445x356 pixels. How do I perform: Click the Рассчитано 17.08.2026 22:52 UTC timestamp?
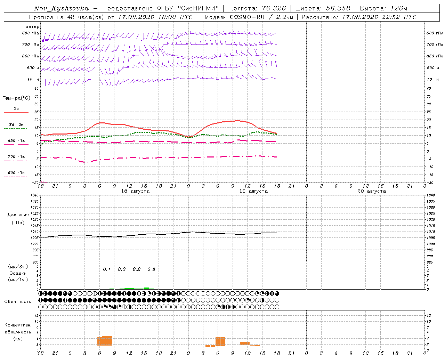[x=359, y=17]
